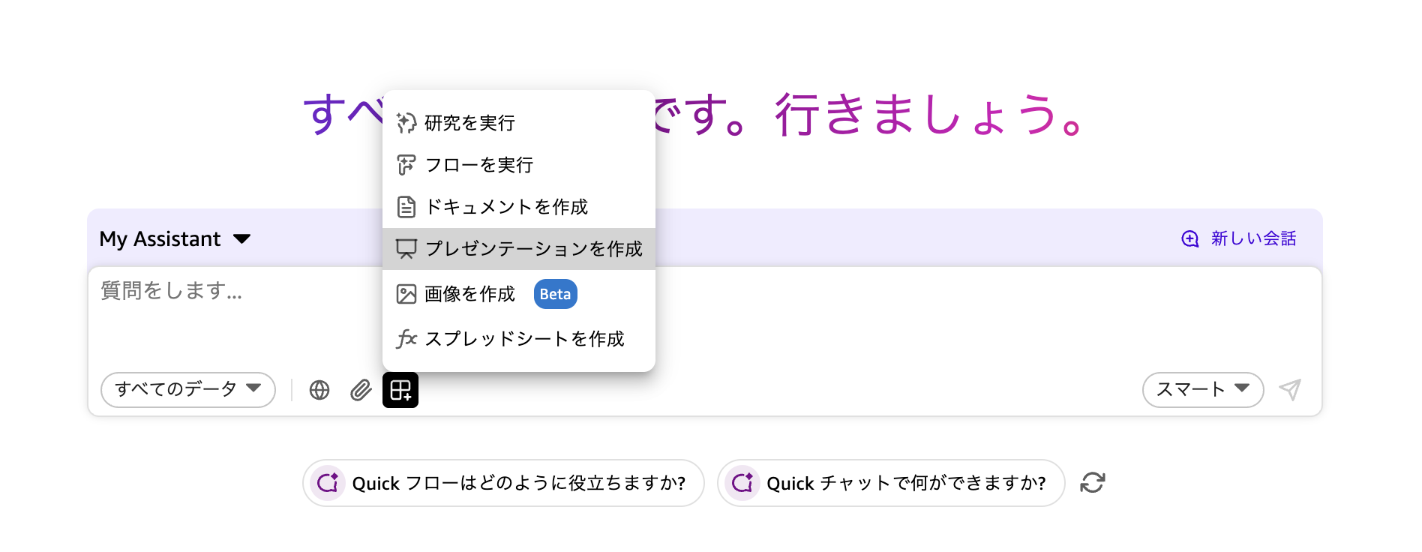Select プレゼンテーションを作成 from the menu
The height and width of the screenshot is (552, 1422).
pos(534,248)
